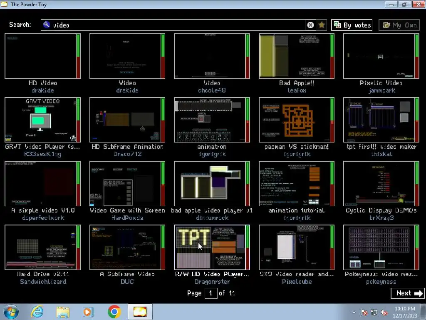Viewport: 426px width, 320px height.
Task: Click the search text field containing video
Action: (173, 25)
